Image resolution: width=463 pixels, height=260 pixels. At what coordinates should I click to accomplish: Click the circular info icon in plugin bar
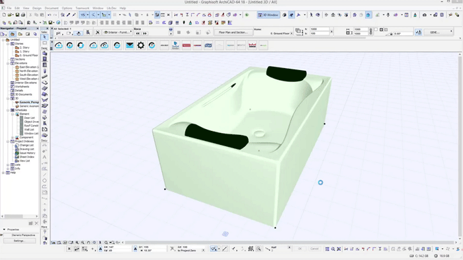[69, 46]
